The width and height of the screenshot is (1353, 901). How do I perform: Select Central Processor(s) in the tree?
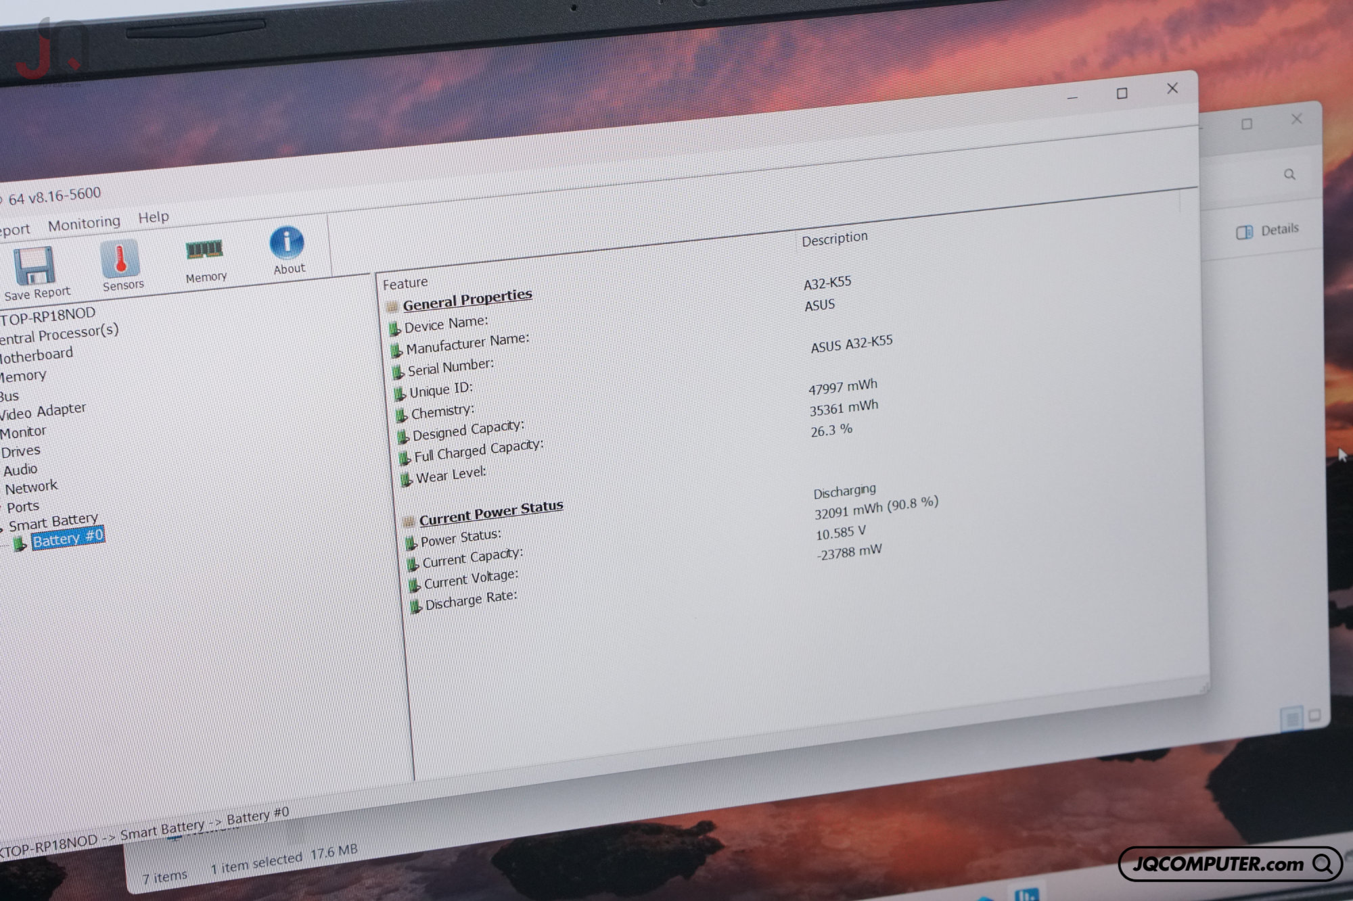59,333
